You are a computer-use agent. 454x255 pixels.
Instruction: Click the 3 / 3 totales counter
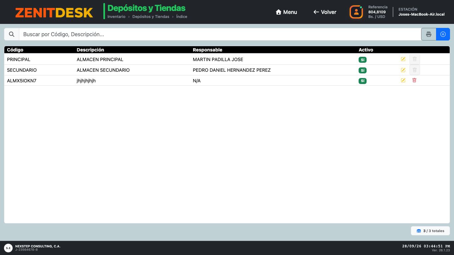point(430,231)
